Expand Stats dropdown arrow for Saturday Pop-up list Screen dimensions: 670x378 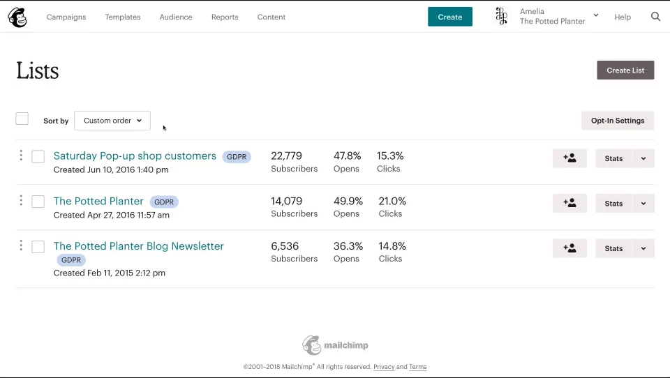643,158
